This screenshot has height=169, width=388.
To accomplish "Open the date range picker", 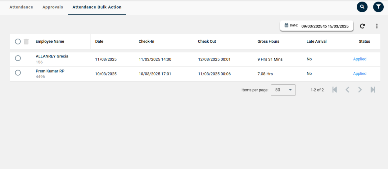I will click(x=316, y=26).
